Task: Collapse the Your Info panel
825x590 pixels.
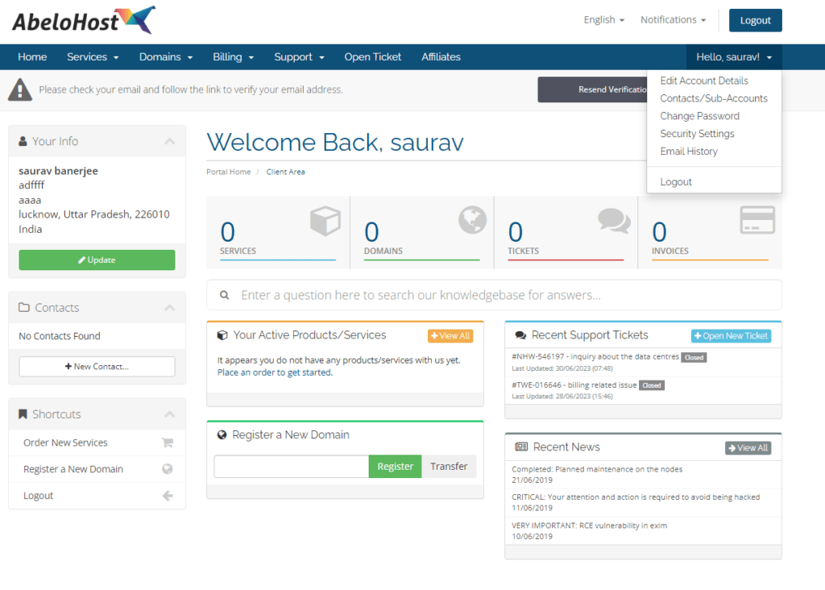Action: click(169, 141)
